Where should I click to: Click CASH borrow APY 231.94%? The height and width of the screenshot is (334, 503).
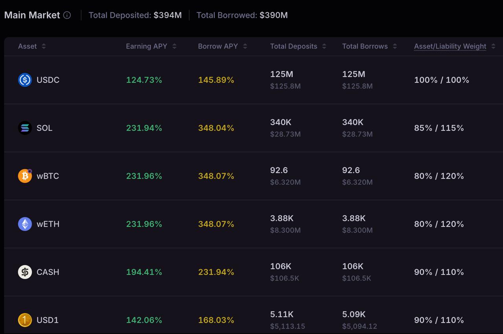click(x=216, y=272)
